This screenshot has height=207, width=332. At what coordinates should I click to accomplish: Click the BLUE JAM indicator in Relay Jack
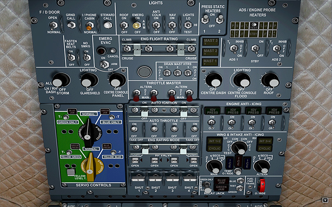pos(222,182)
